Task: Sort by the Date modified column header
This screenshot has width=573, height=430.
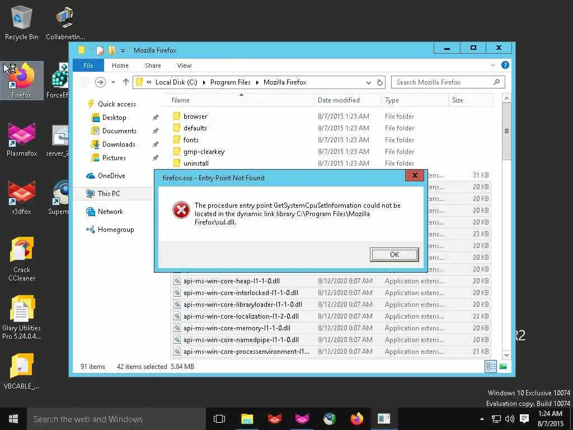Action: (x=347, y=100)
